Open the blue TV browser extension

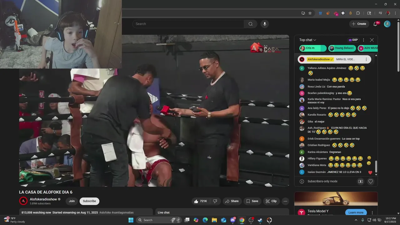[x=320, y=13]
